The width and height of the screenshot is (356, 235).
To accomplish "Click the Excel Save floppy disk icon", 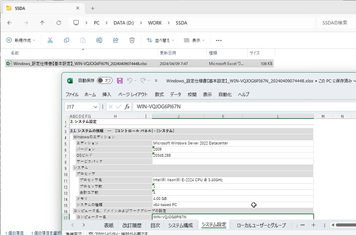I will click(x=120, y=81).
